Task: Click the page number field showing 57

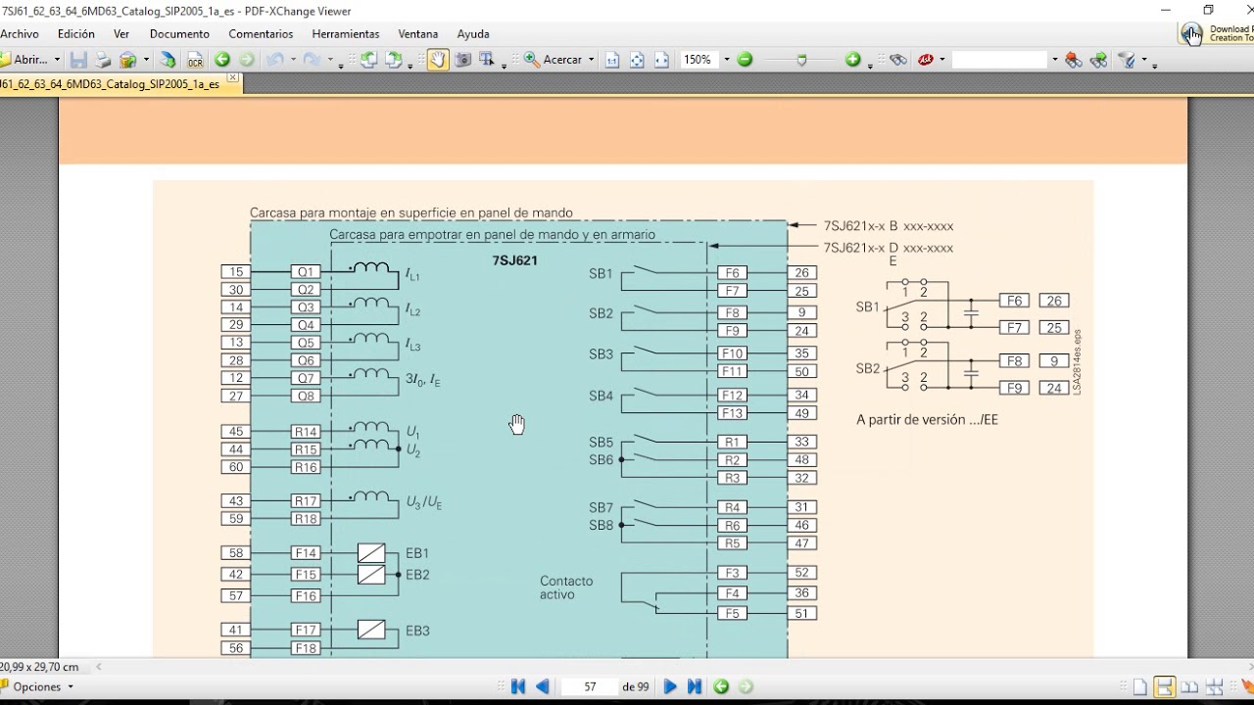Action: coord(590,686)
